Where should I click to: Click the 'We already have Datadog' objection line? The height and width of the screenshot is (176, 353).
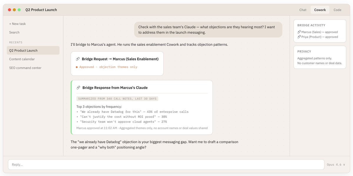[132, 112]
